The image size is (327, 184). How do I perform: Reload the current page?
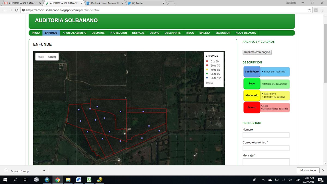(x=17, y=10)
